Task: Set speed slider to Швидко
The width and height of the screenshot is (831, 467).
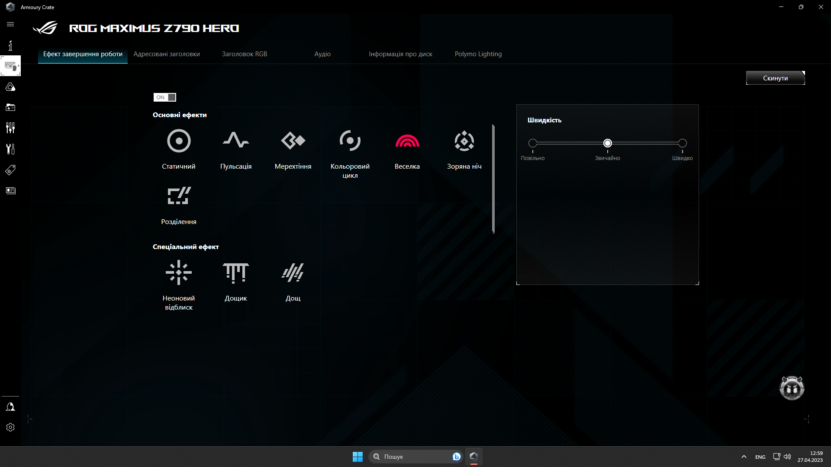Action: tap(683, 143)
